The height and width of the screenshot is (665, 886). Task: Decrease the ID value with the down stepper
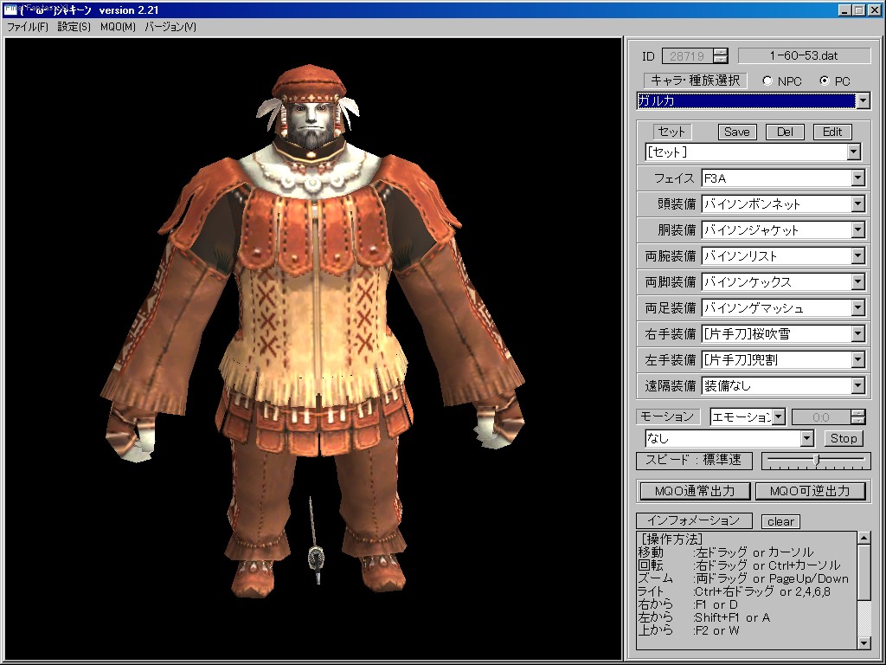click(x=721, y=60)
